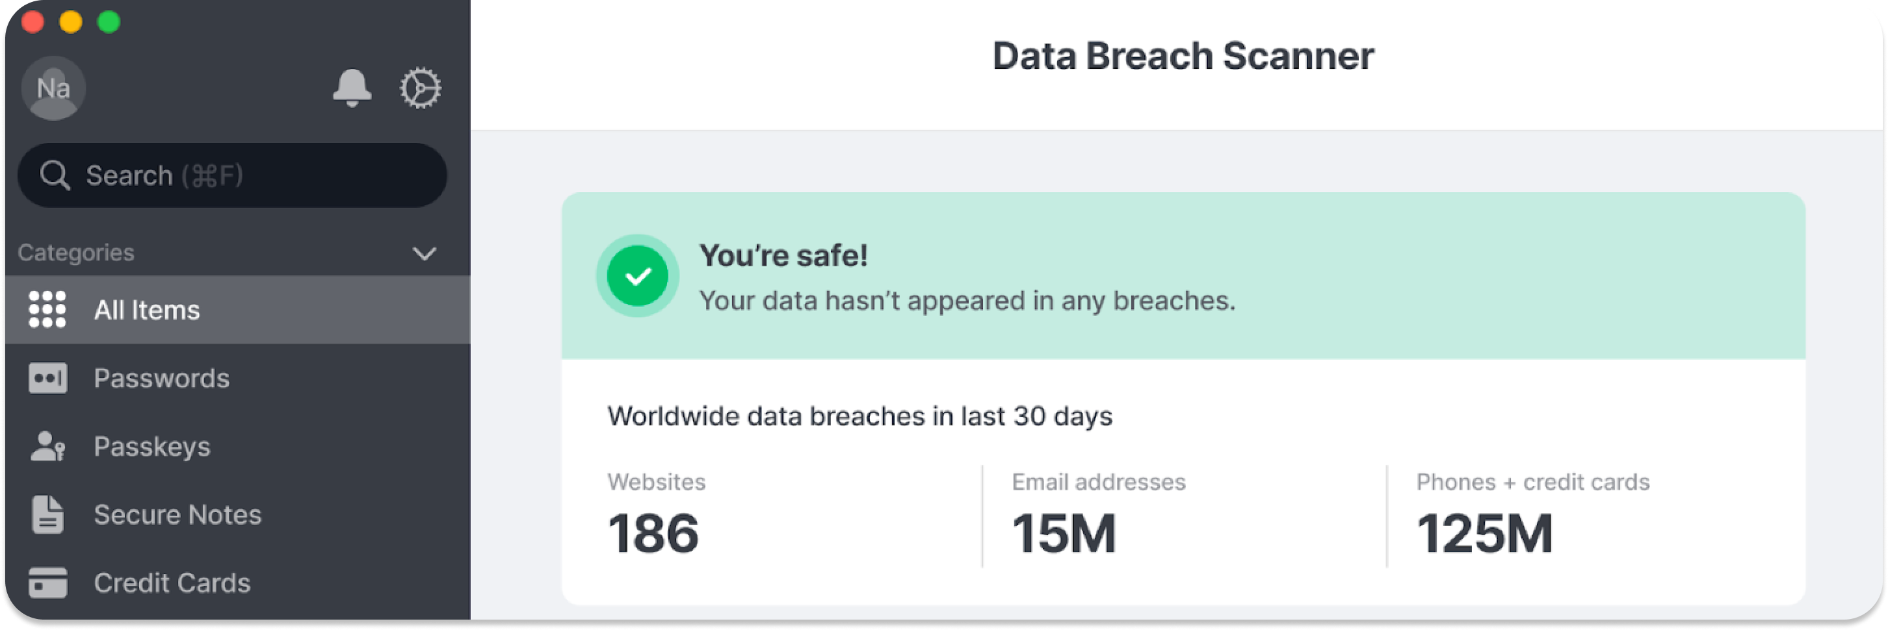Click the green safe checkmark icon

[638, 276]
